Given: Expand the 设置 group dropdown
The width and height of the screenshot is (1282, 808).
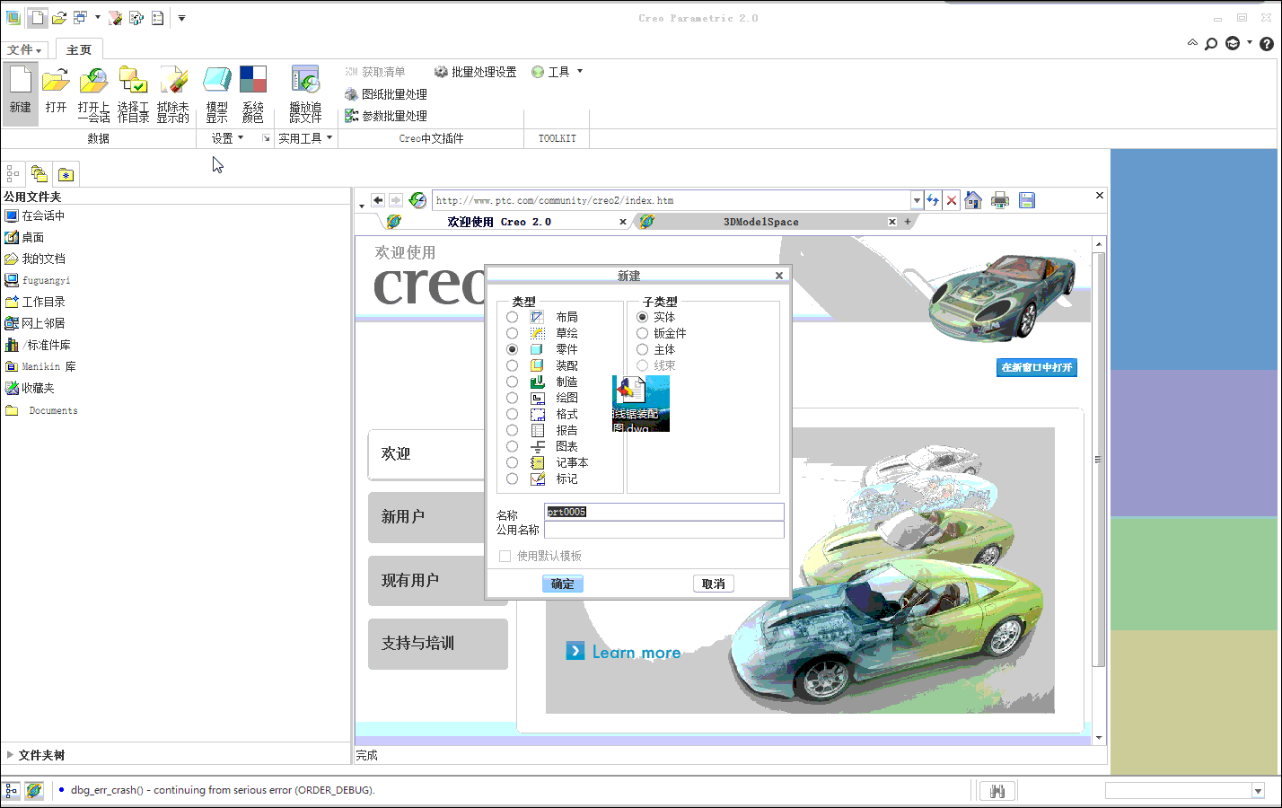Looking at the screenshot, I should point(228,138).
